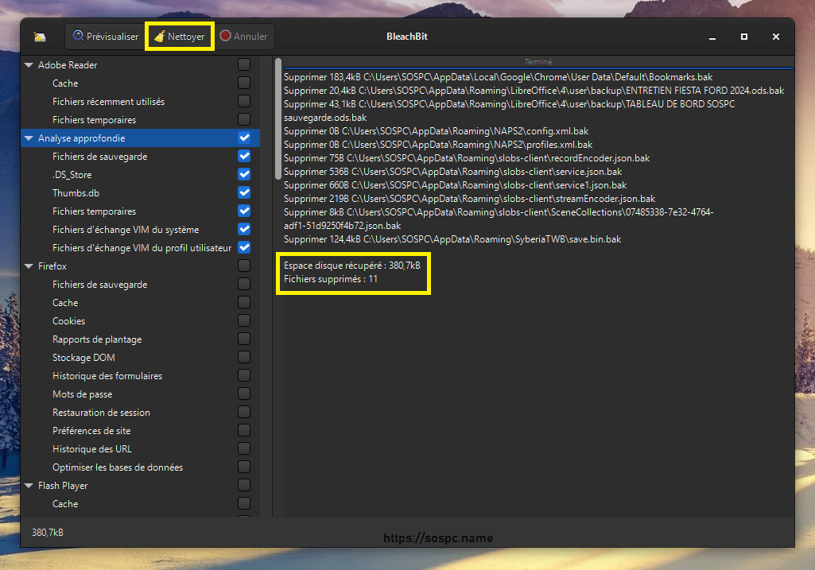The image size is (815, 570).
Task: Close the BleachBit window
Action: (x=775, y=37)
